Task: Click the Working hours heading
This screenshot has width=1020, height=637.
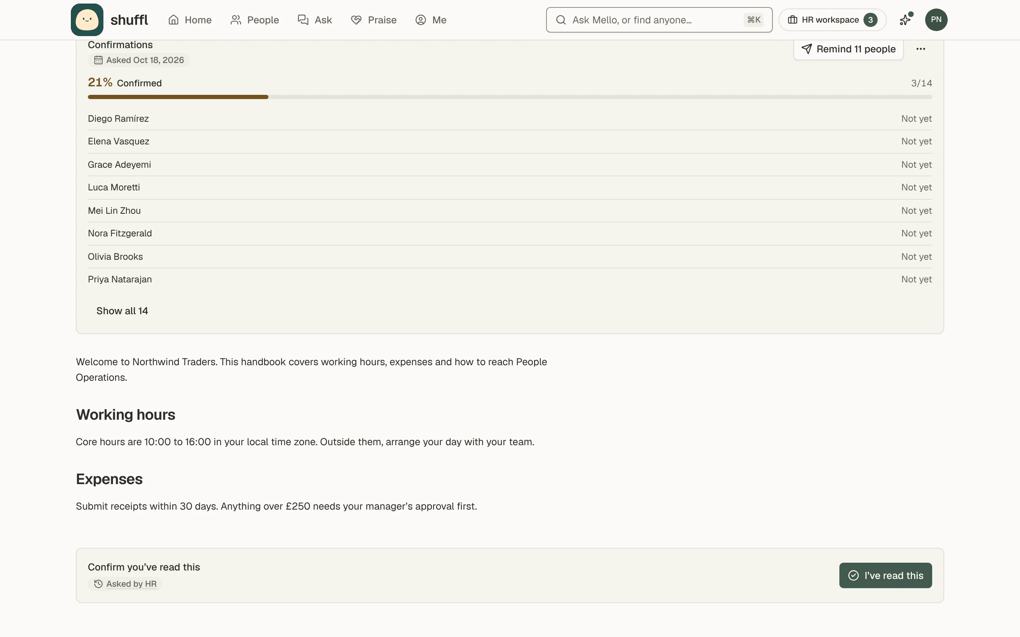Action: pyautogui.click(x=126, y=414)
